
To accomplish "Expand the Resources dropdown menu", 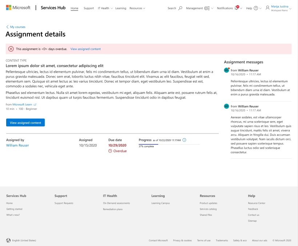I will coord(137,8).
